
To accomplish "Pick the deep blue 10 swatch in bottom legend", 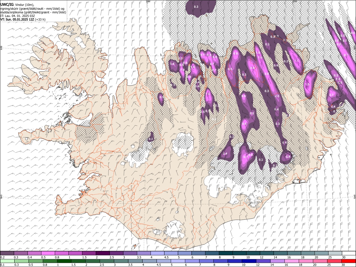I will tap(249, 261).
